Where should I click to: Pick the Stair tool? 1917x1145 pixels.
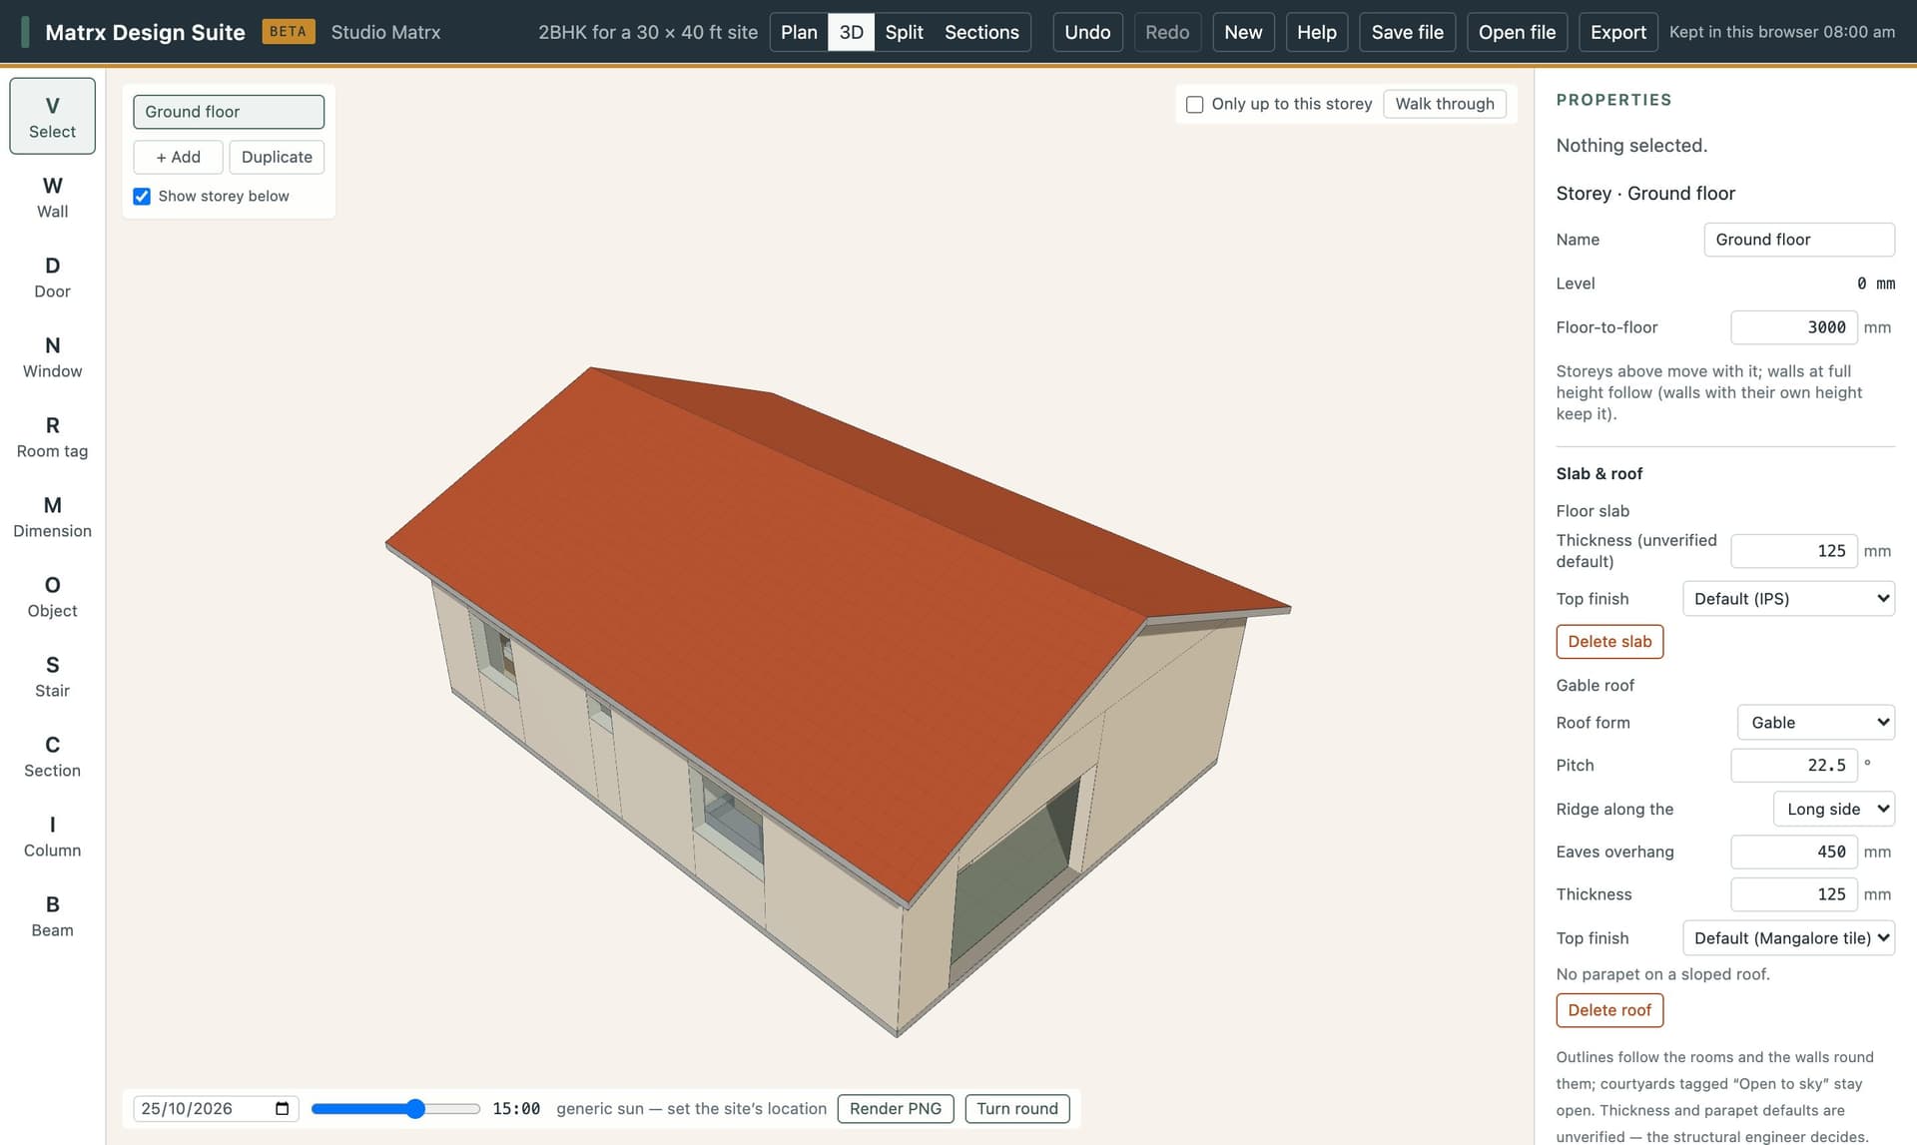pos(52,676)
